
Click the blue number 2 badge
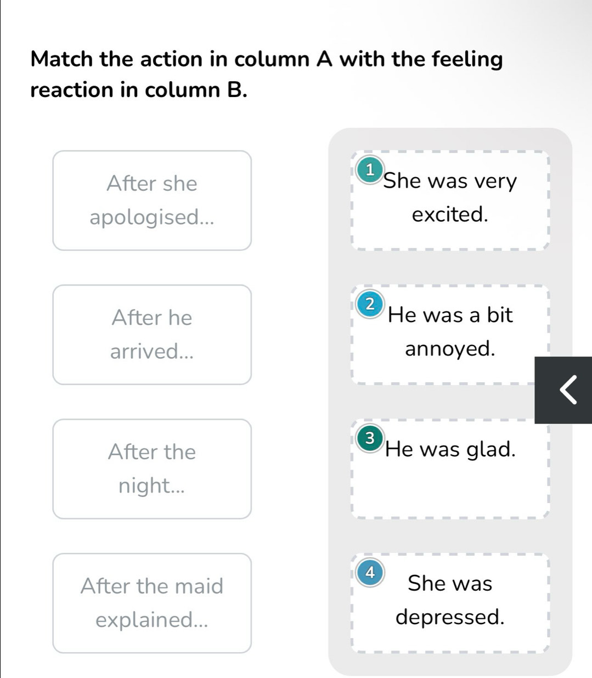point(370,304)
